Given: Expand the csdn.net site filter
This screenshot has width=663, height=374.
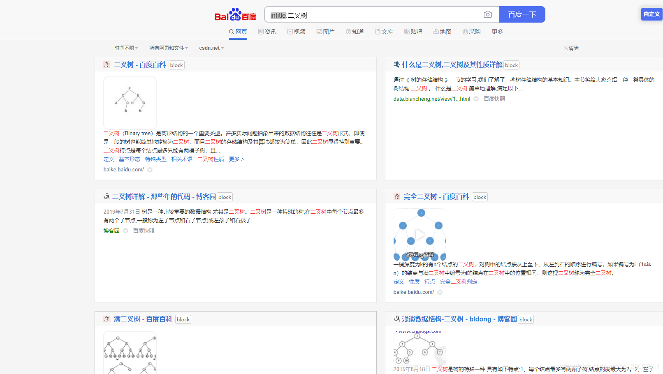Looking at the screenshot, I should 211,48.
